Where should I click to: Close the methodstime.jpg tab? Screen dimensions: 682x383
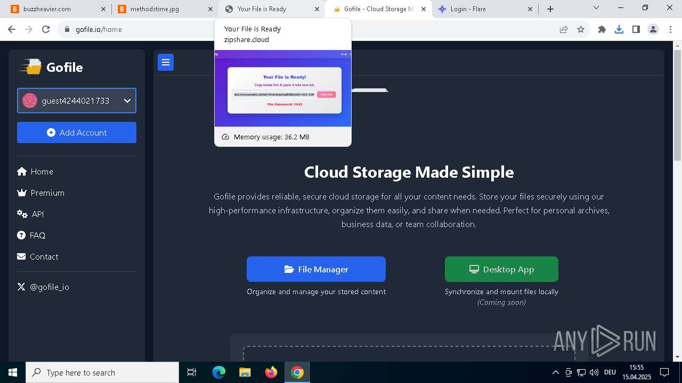point(210,9)
